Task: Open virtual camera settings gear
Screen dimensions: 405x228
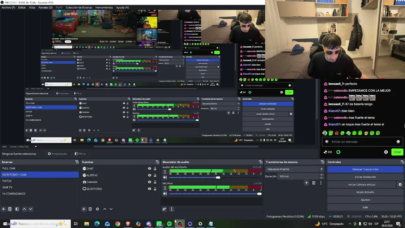Action: (x=400, y=185)
